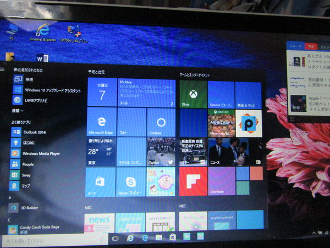Open File Explorer from the taskbar
Image resolution: width=330 pixels, height=248 pixels.
pyautogui.click(x=159, y=238)
